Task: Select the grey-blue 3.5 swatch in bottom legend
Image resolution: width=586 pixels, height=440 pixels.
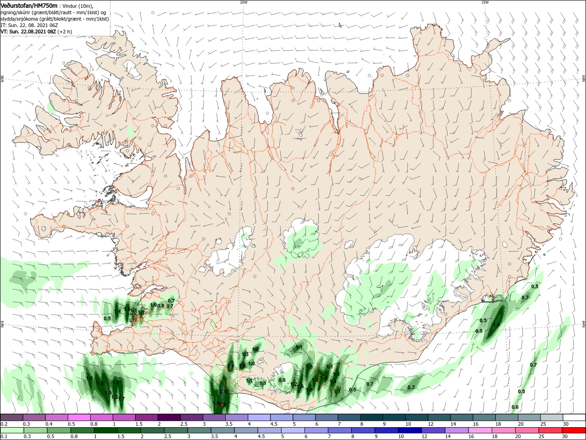Action: coord(222,430)
